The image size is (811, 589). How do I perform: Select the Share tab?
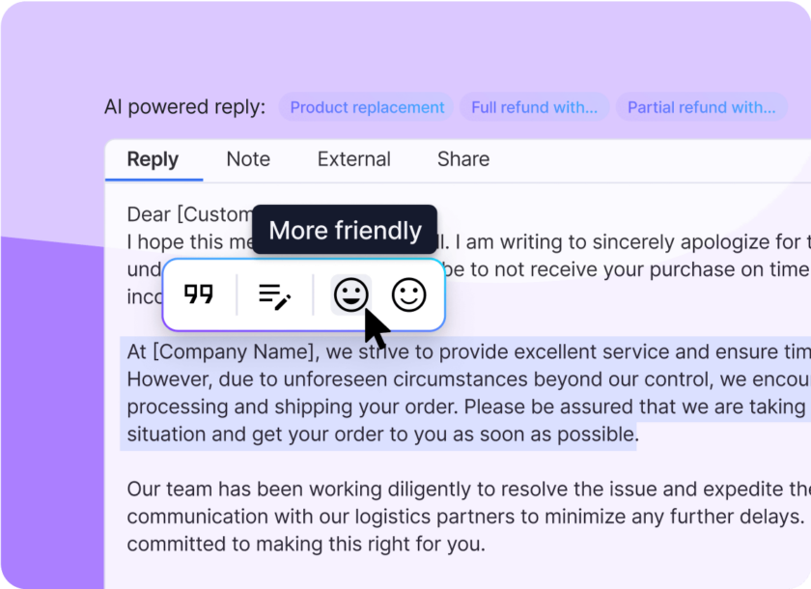(x=462, y=159)
